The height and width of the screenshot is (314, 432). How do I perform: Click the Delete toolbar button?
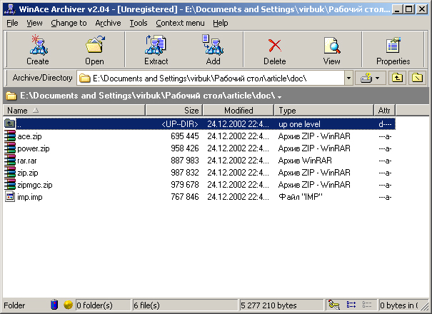[x=274, y=49]
